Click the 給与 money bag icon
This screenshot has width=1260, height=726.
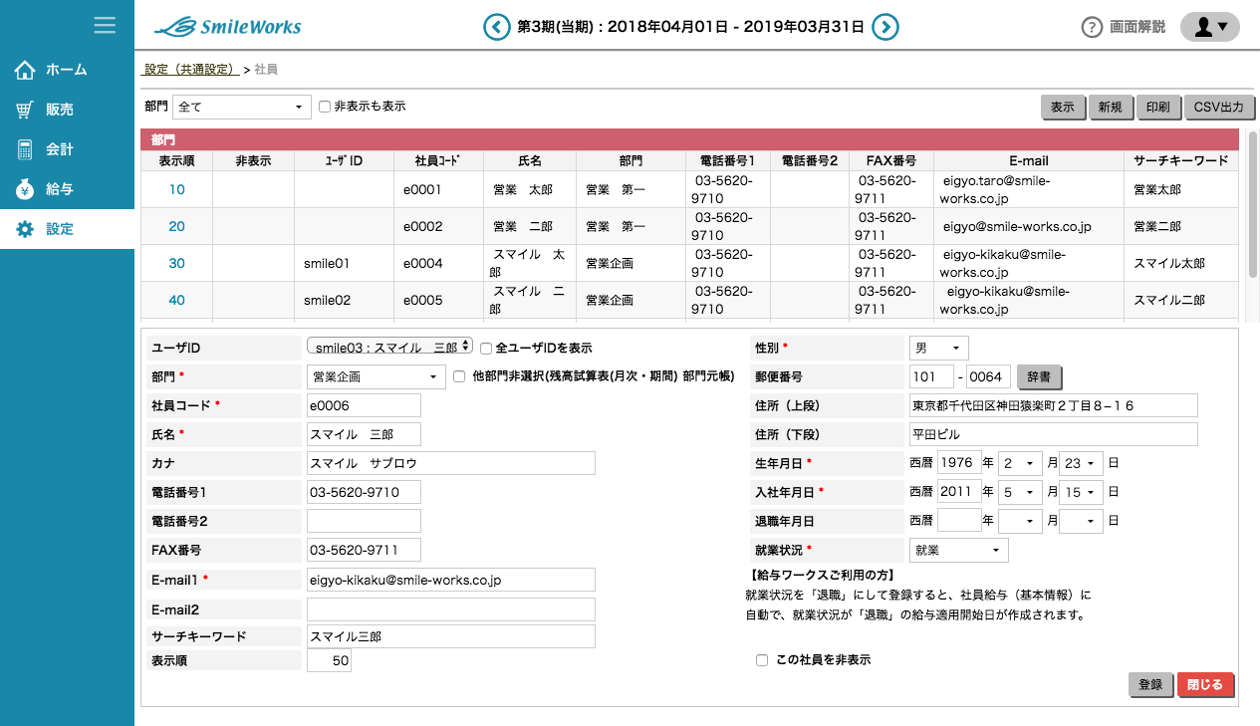click(x=25, y=189)
